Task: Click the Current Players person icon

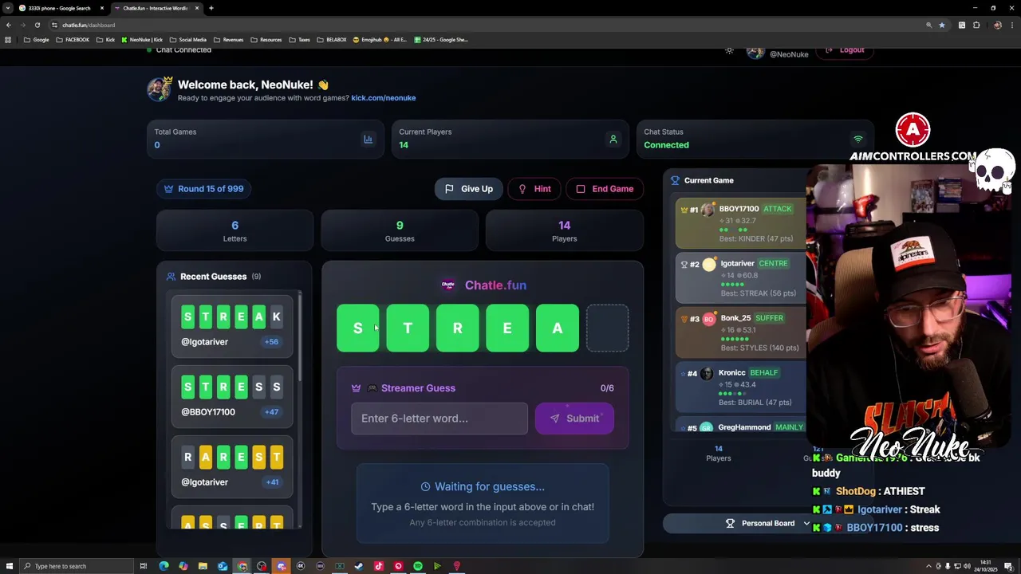Action: pos(613,140)
